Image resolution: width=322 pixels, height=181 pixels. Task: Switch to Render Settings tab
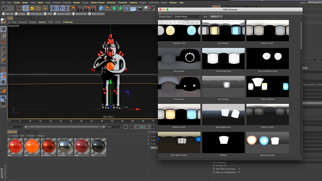pyautogui.click(x=22, y=18)
